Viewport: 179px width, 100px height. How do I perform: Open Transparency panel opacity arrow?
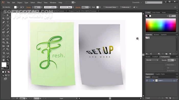coord(175,60)
